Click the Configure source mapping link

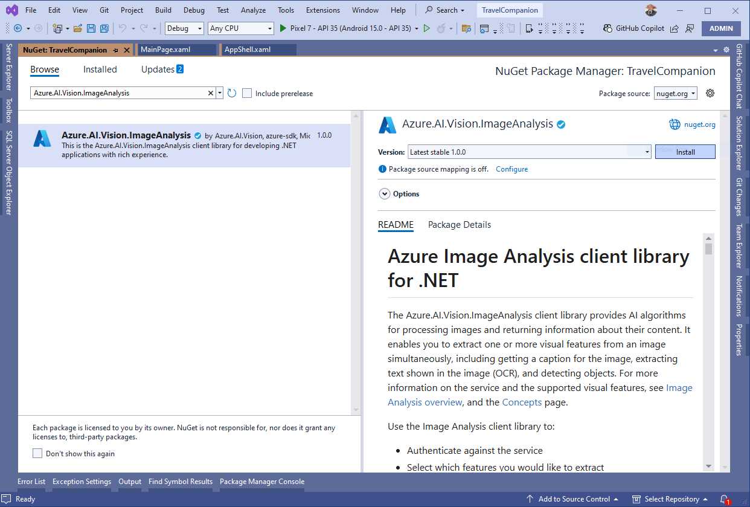[x=512, y=169]
